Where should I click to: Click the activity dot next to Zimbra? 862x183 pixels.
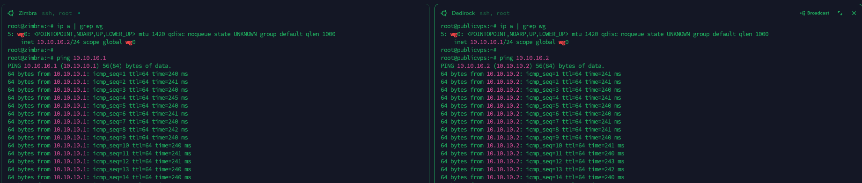79,13
